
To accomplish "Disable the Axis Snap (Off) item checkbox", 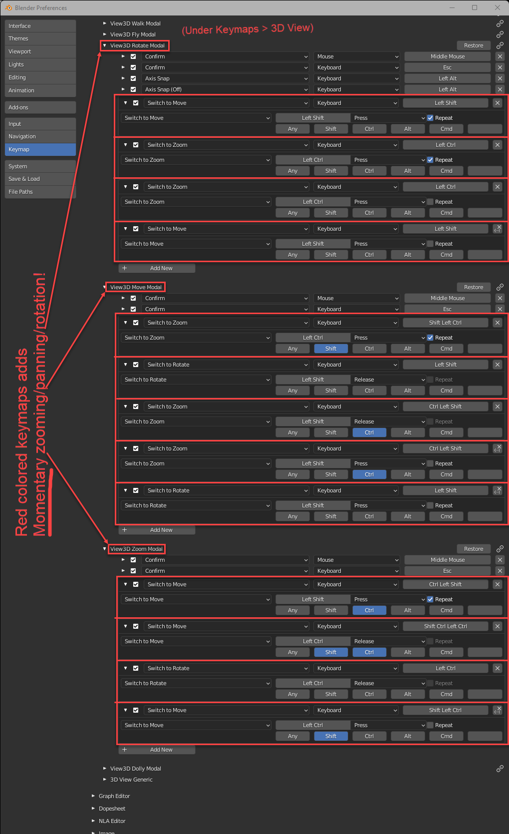I will tap(133, 89).
